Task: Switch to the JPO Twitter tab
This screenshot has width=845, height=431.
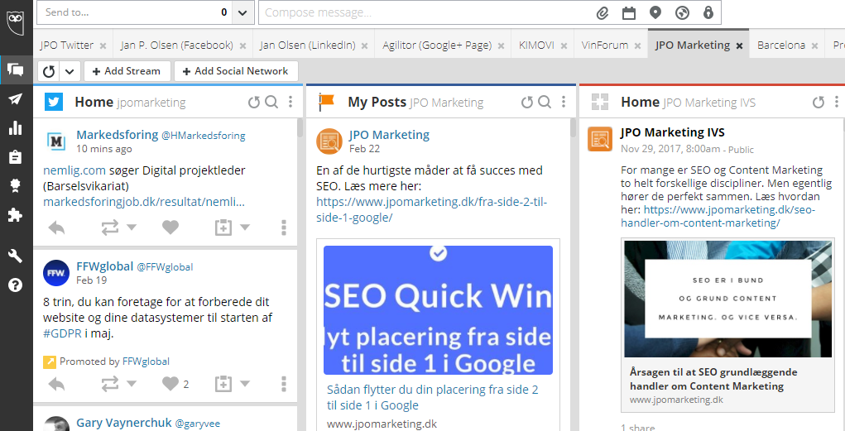Action: (x=67, y=45)
